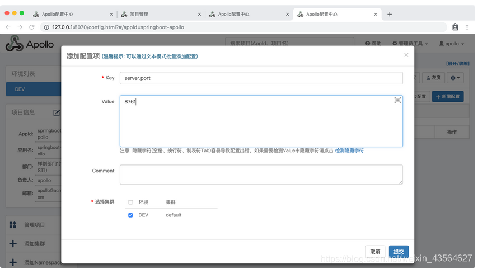Click the 展开/收缩 link
This screenshot has width=478, height=269.
[458, 64]
